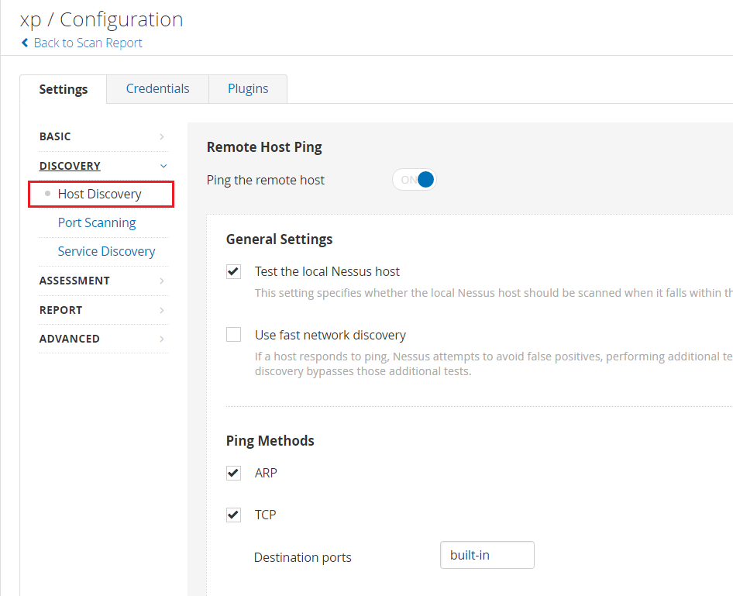The width and height of the screenshot is (733, 596).
Task: Collapse the DISCOVERY section chevron
Action: (163, 166)
